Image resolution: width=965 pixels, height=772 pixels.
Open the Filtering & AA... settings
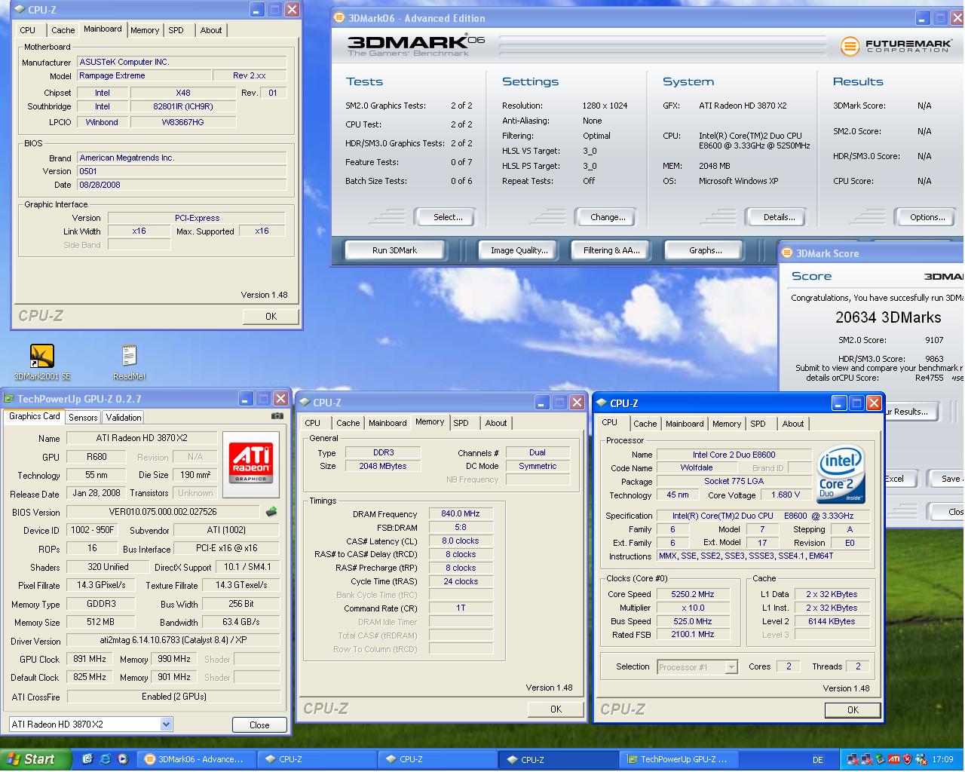point(611,250)
